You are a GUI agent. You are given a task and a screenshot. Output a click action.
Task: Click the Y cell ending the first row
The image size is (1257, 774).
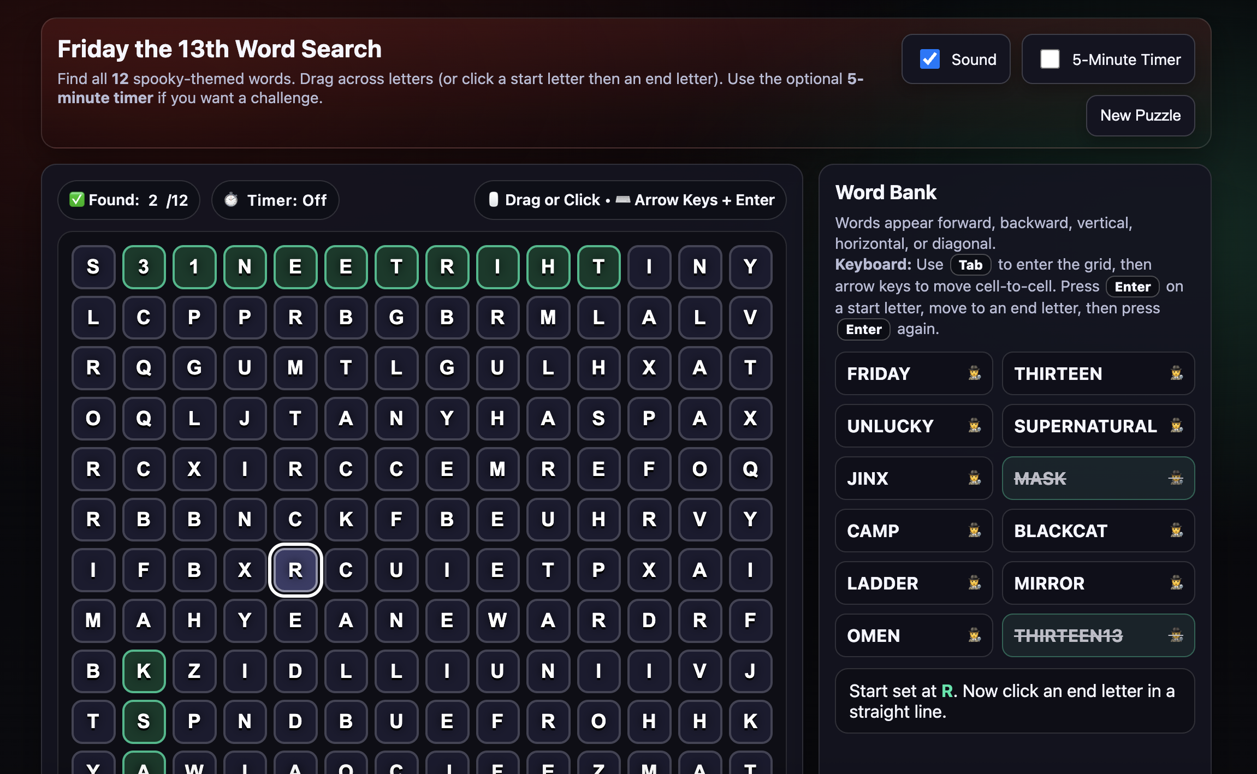click(750, 267)
